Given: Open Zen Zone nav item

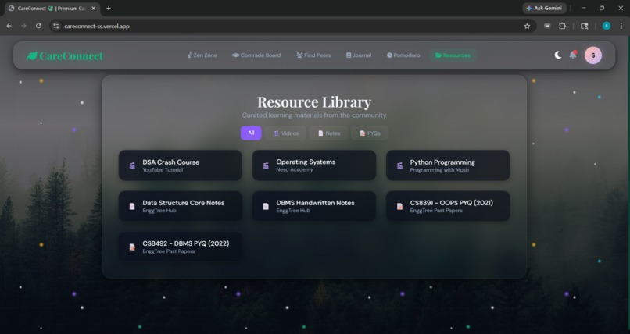Looking at the screenshot, I should (202, 55).
